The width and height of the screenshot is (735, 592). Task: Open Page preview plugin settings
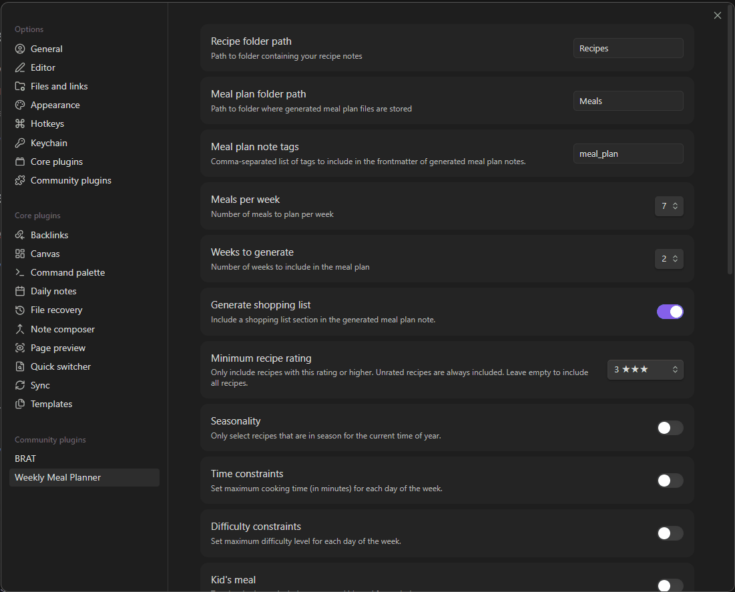pyautogui.click(x=84, y=348)
